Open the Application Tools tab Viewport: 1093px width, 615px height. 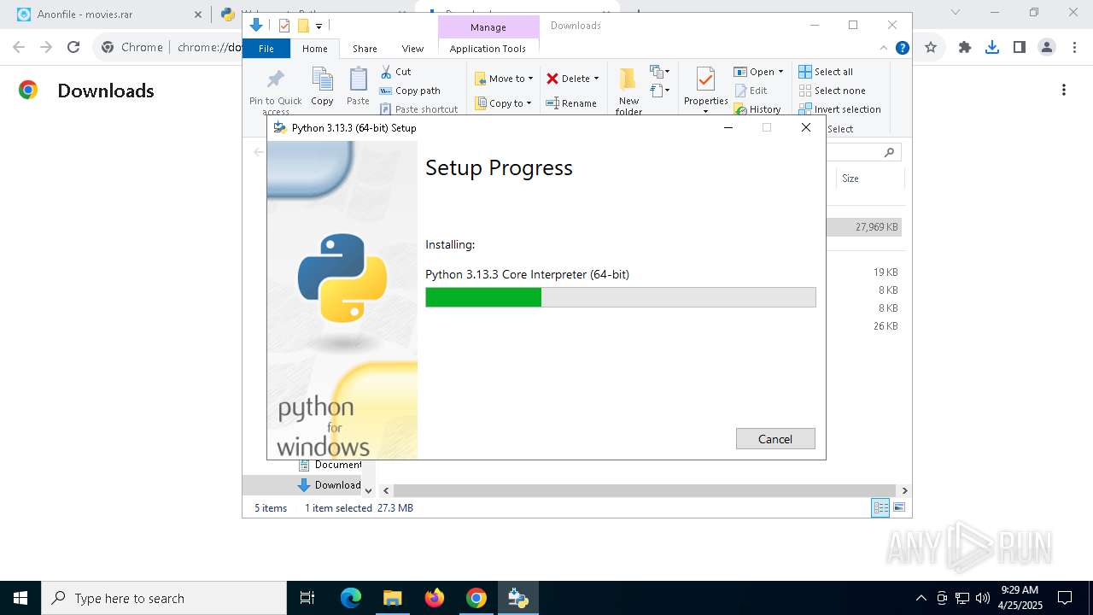click(x=488, y=49)
